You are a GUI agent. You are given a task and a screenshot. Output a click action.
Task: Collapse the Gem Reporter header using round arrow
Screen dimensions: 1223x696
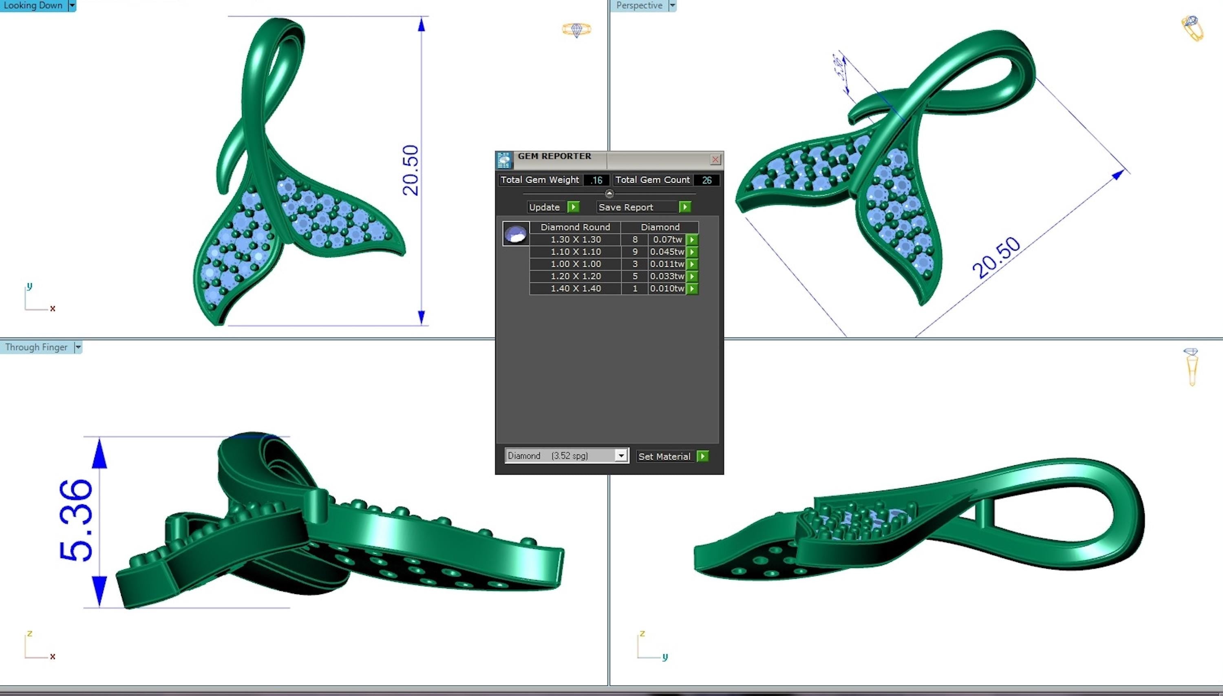coord(609,194)
